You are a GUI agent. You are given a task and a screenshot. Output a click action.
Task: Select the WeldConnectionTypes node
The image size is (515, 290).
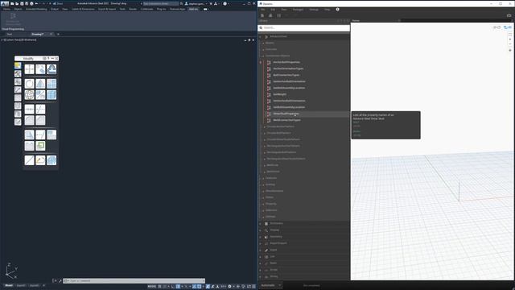click(286, 120)
